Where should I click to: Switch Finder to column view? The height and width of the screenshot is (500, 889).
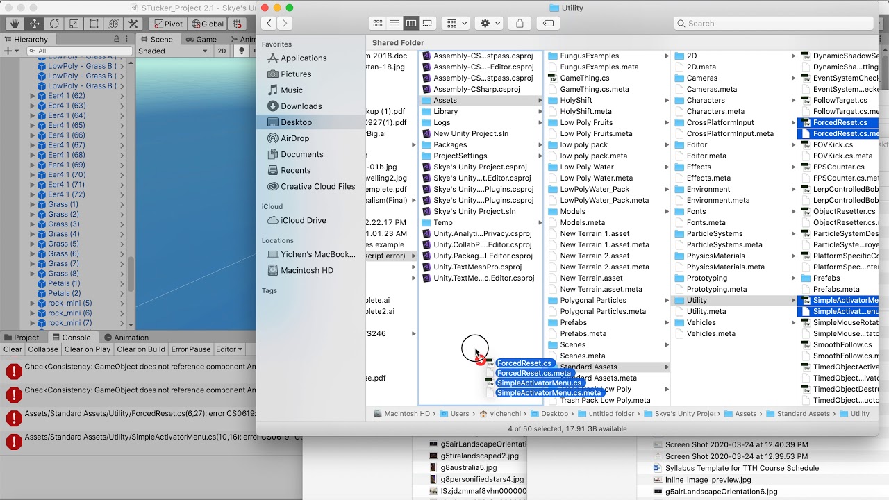[411, 23]
